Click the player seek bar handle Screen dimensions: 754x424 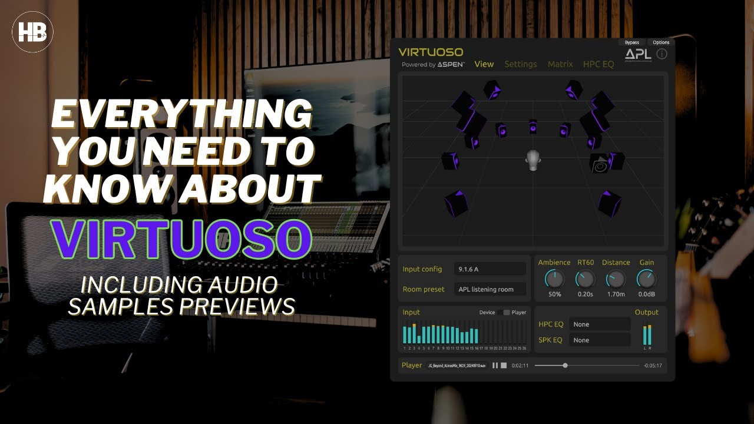(565, 366)
